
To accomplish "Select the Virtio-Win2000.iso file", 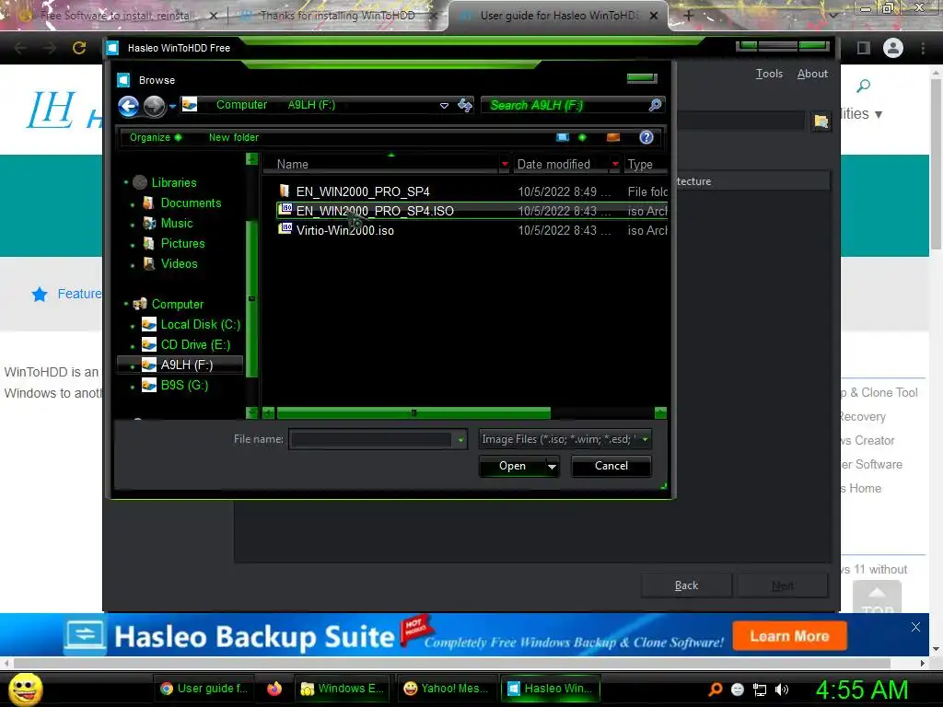I will (344, 230).
